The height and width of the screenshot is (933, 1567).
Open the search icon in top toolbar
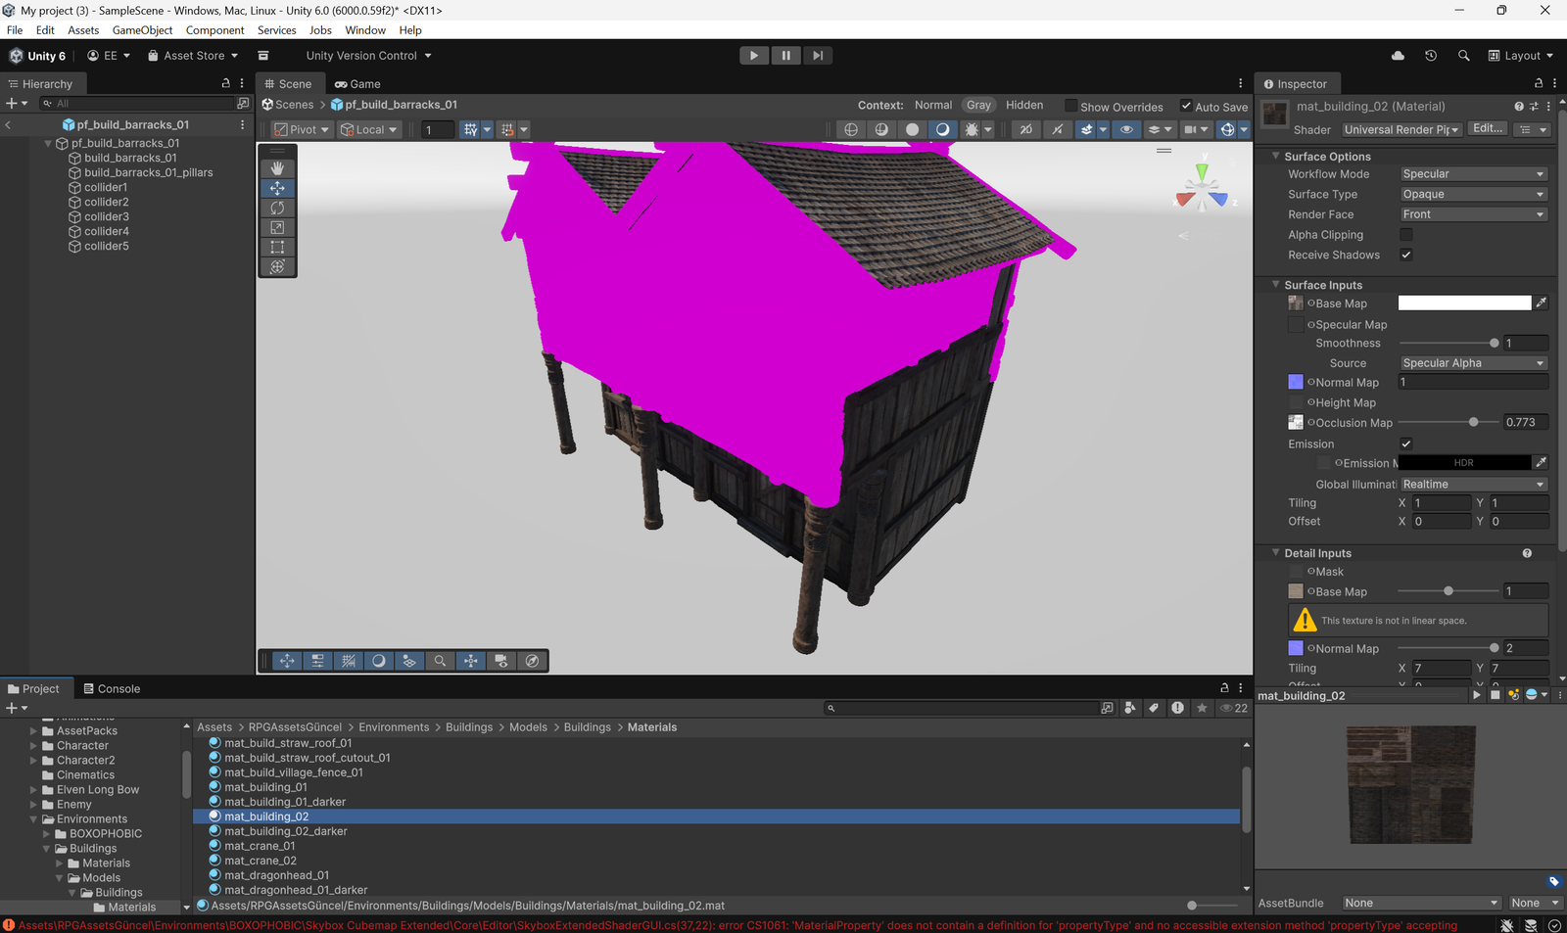pos(1463,56)
